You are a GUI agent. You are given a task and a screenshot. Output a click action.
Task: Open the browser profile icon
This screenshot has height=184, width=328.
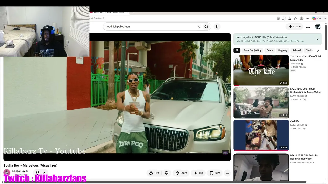(x=302, y=18)
